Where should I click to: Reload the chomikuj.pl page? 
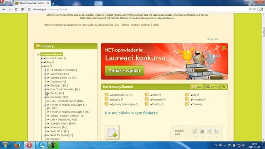pyautogui.click(x=16, y=10)
